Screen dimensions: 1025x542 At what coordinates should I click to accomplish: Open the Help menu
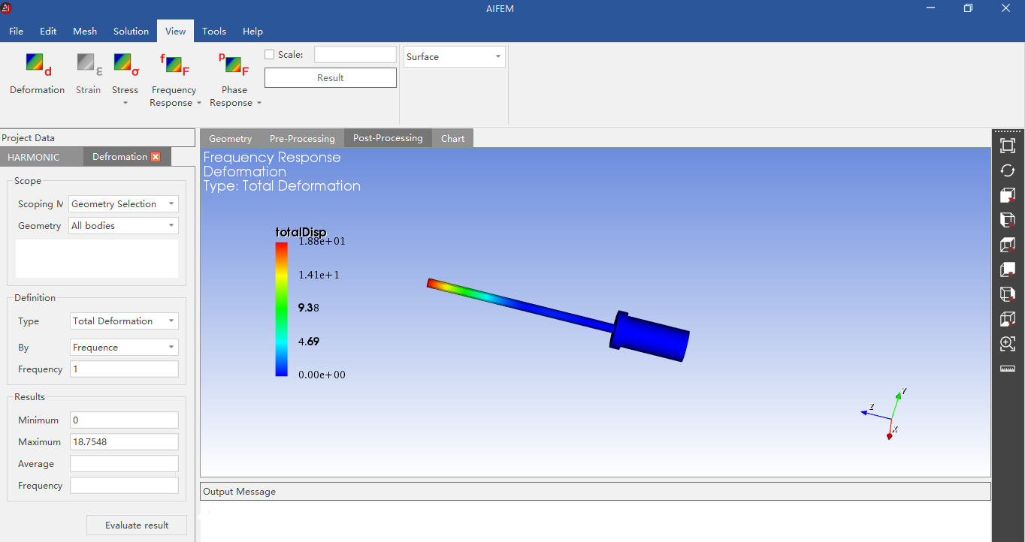click(x=253, y=32)
